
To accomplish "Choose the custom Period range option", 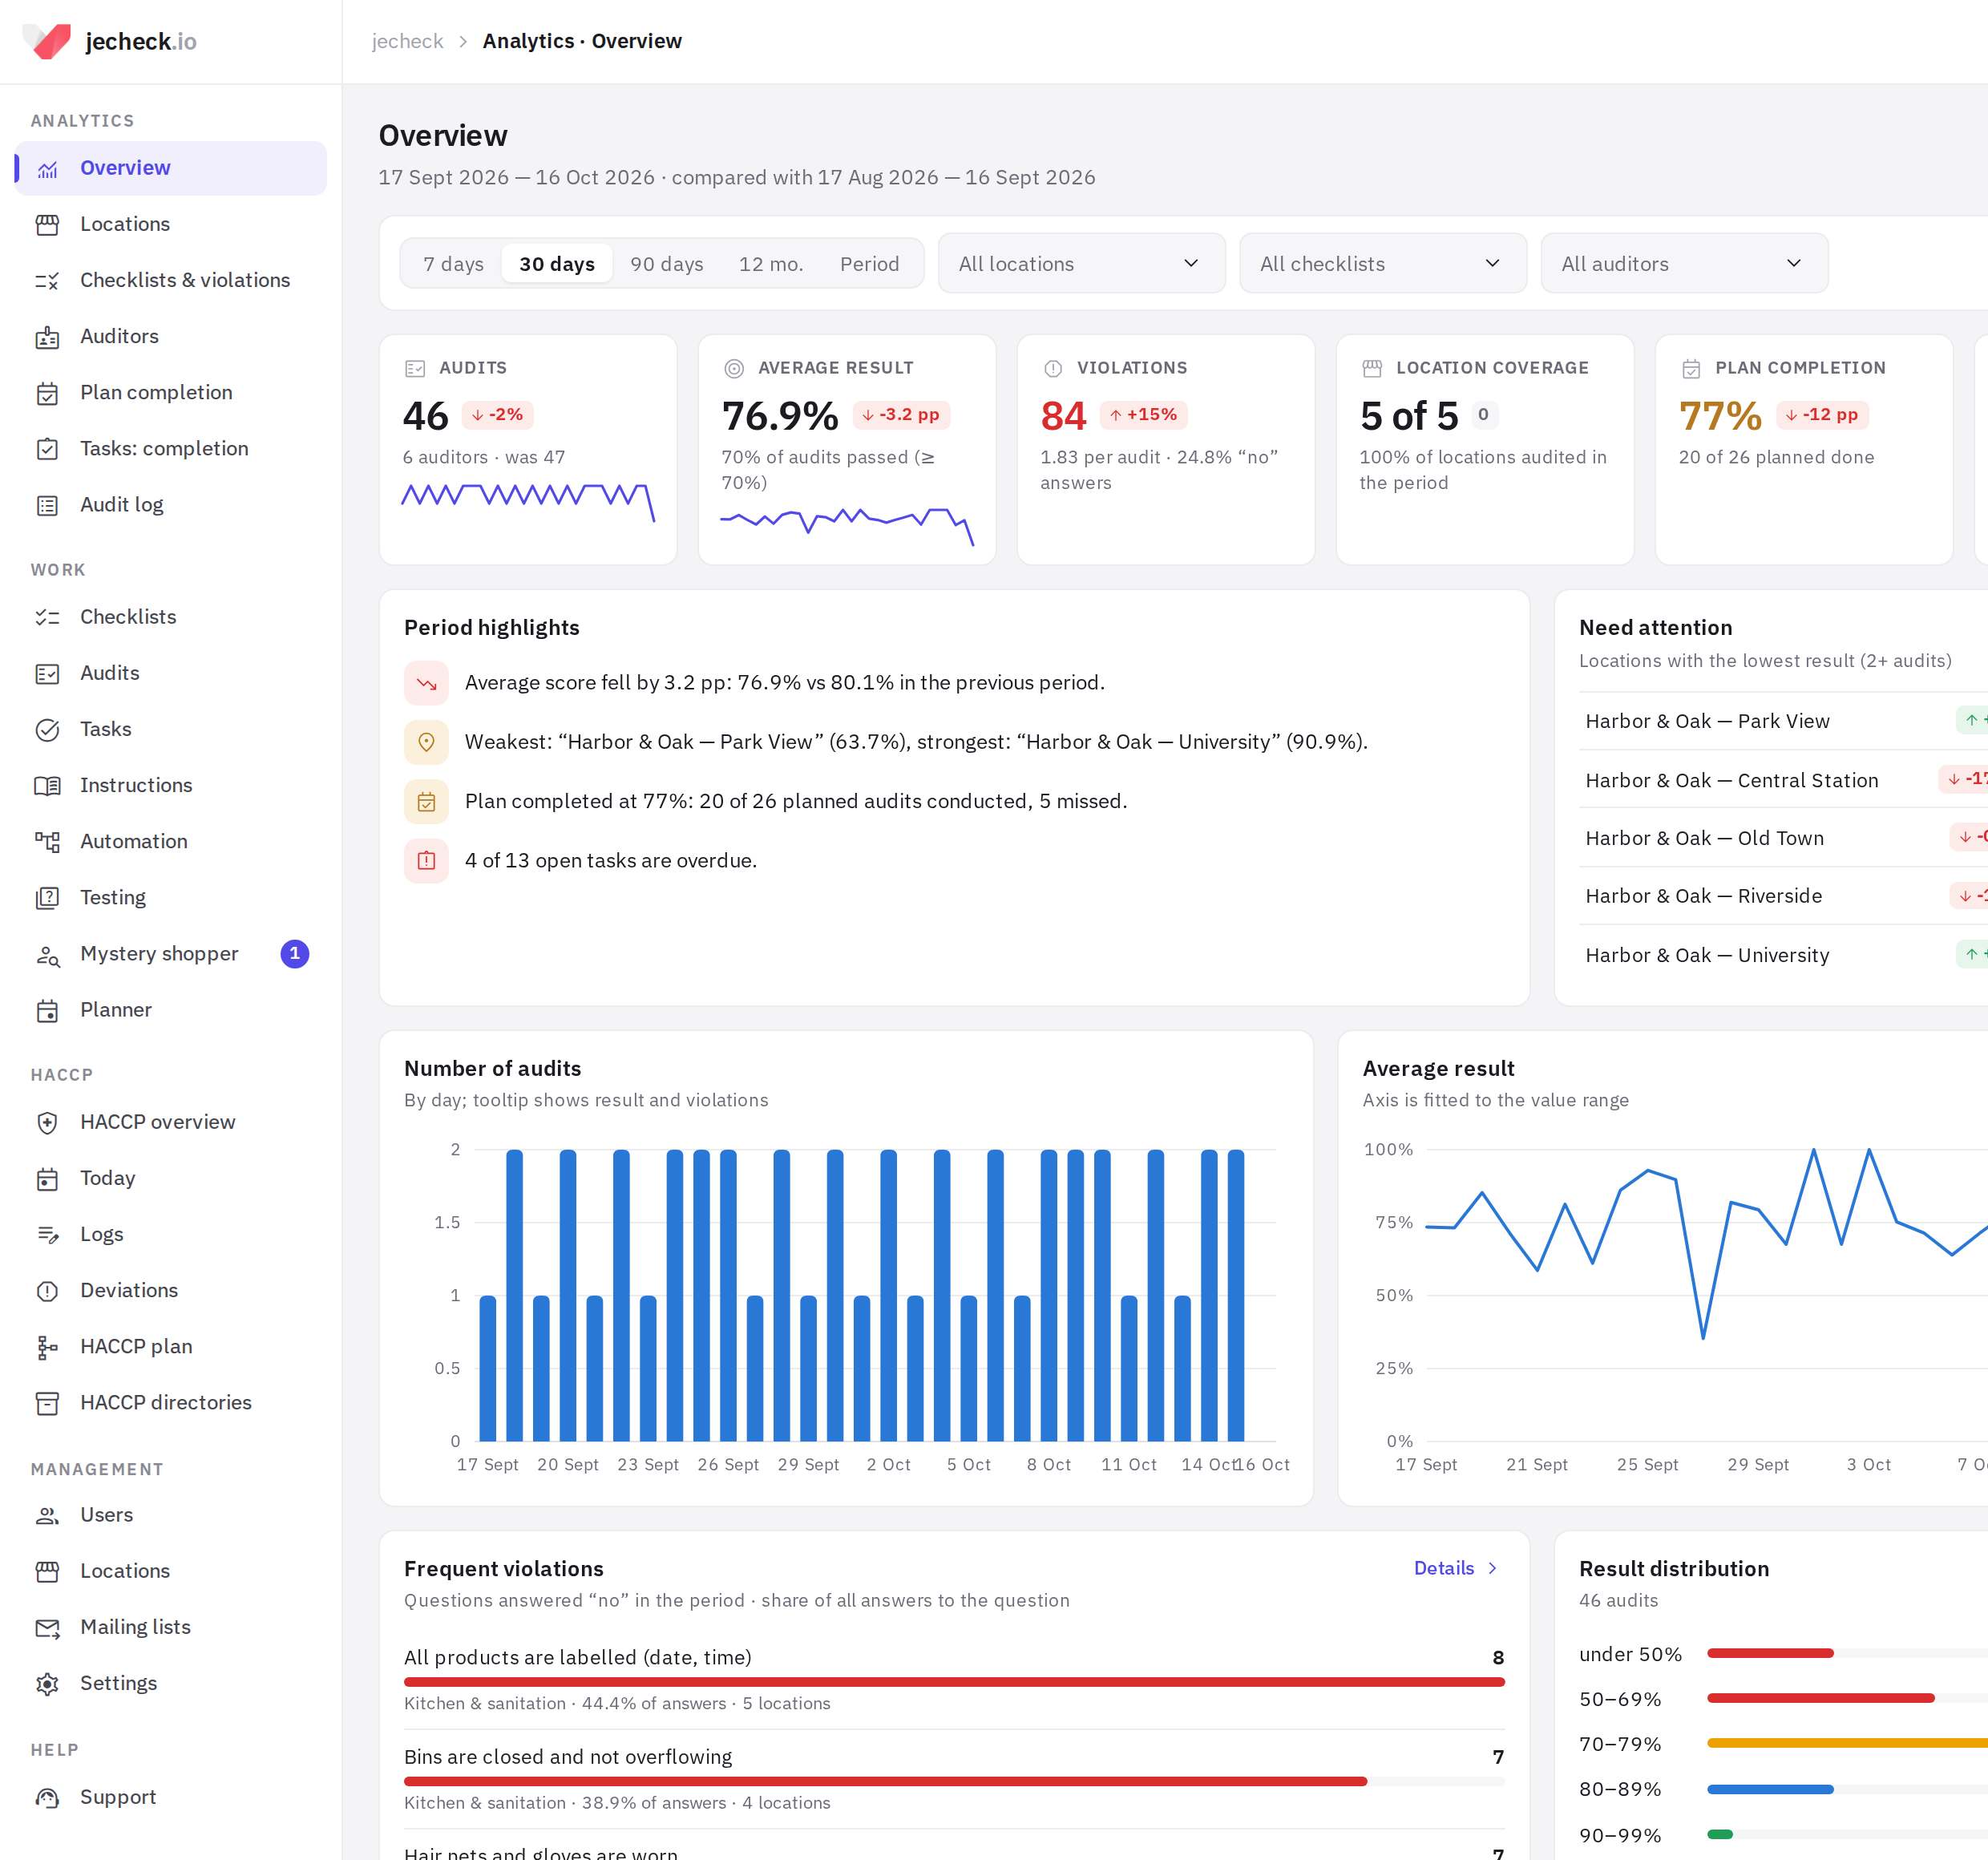I will click(869, 264).
